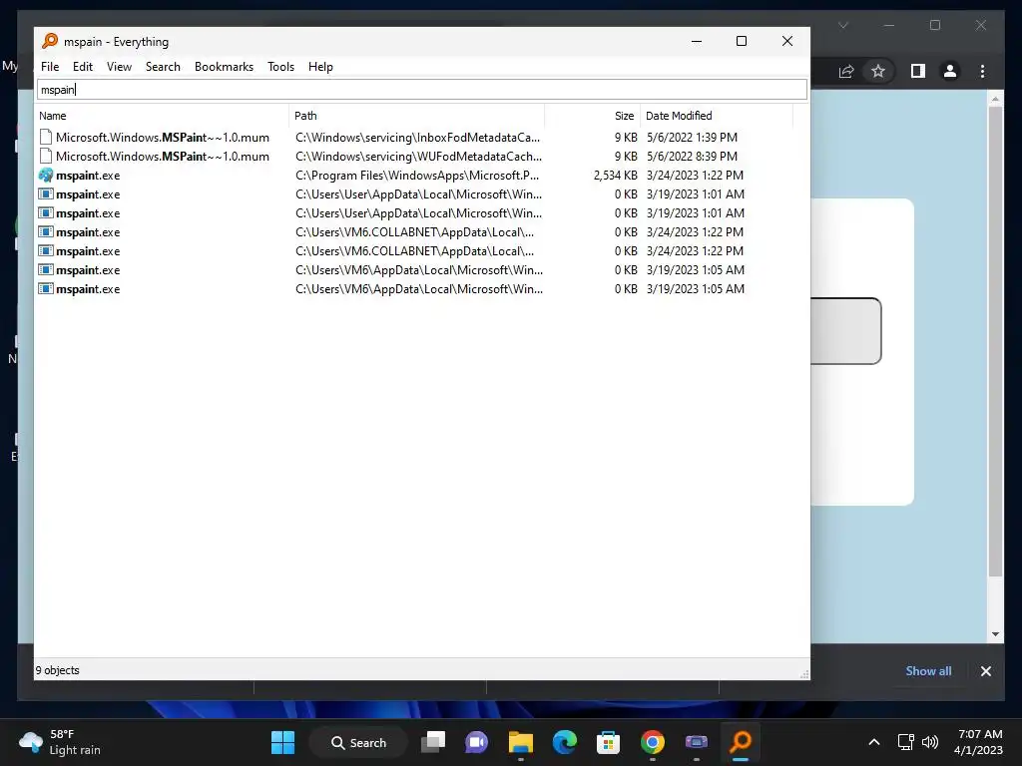The image size is (1022, 766).
Task: Click the mspain search input field
Action: (x=422, y=90)
